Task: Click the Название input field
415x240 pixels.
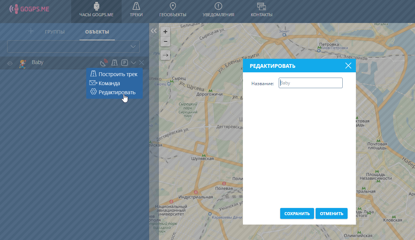Action: (310, 83)
